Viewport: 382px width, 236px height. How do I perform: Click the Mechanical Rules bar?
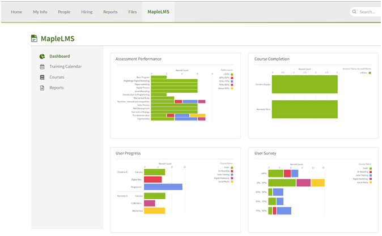pyautogui.click(x=163, y=98)
